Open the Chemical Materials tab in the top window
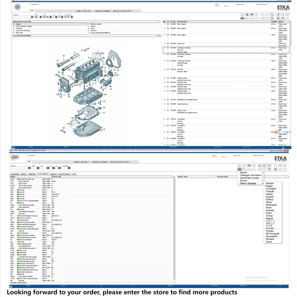Image resolution: width=297 pixels, height=297 pixels. (83, 11)
